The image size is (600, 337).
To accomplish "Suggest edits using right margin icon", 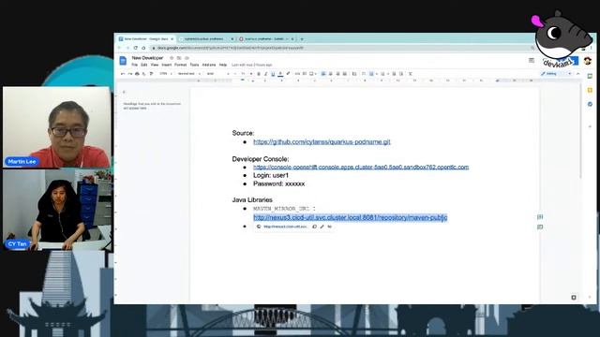I will [540, 227].
